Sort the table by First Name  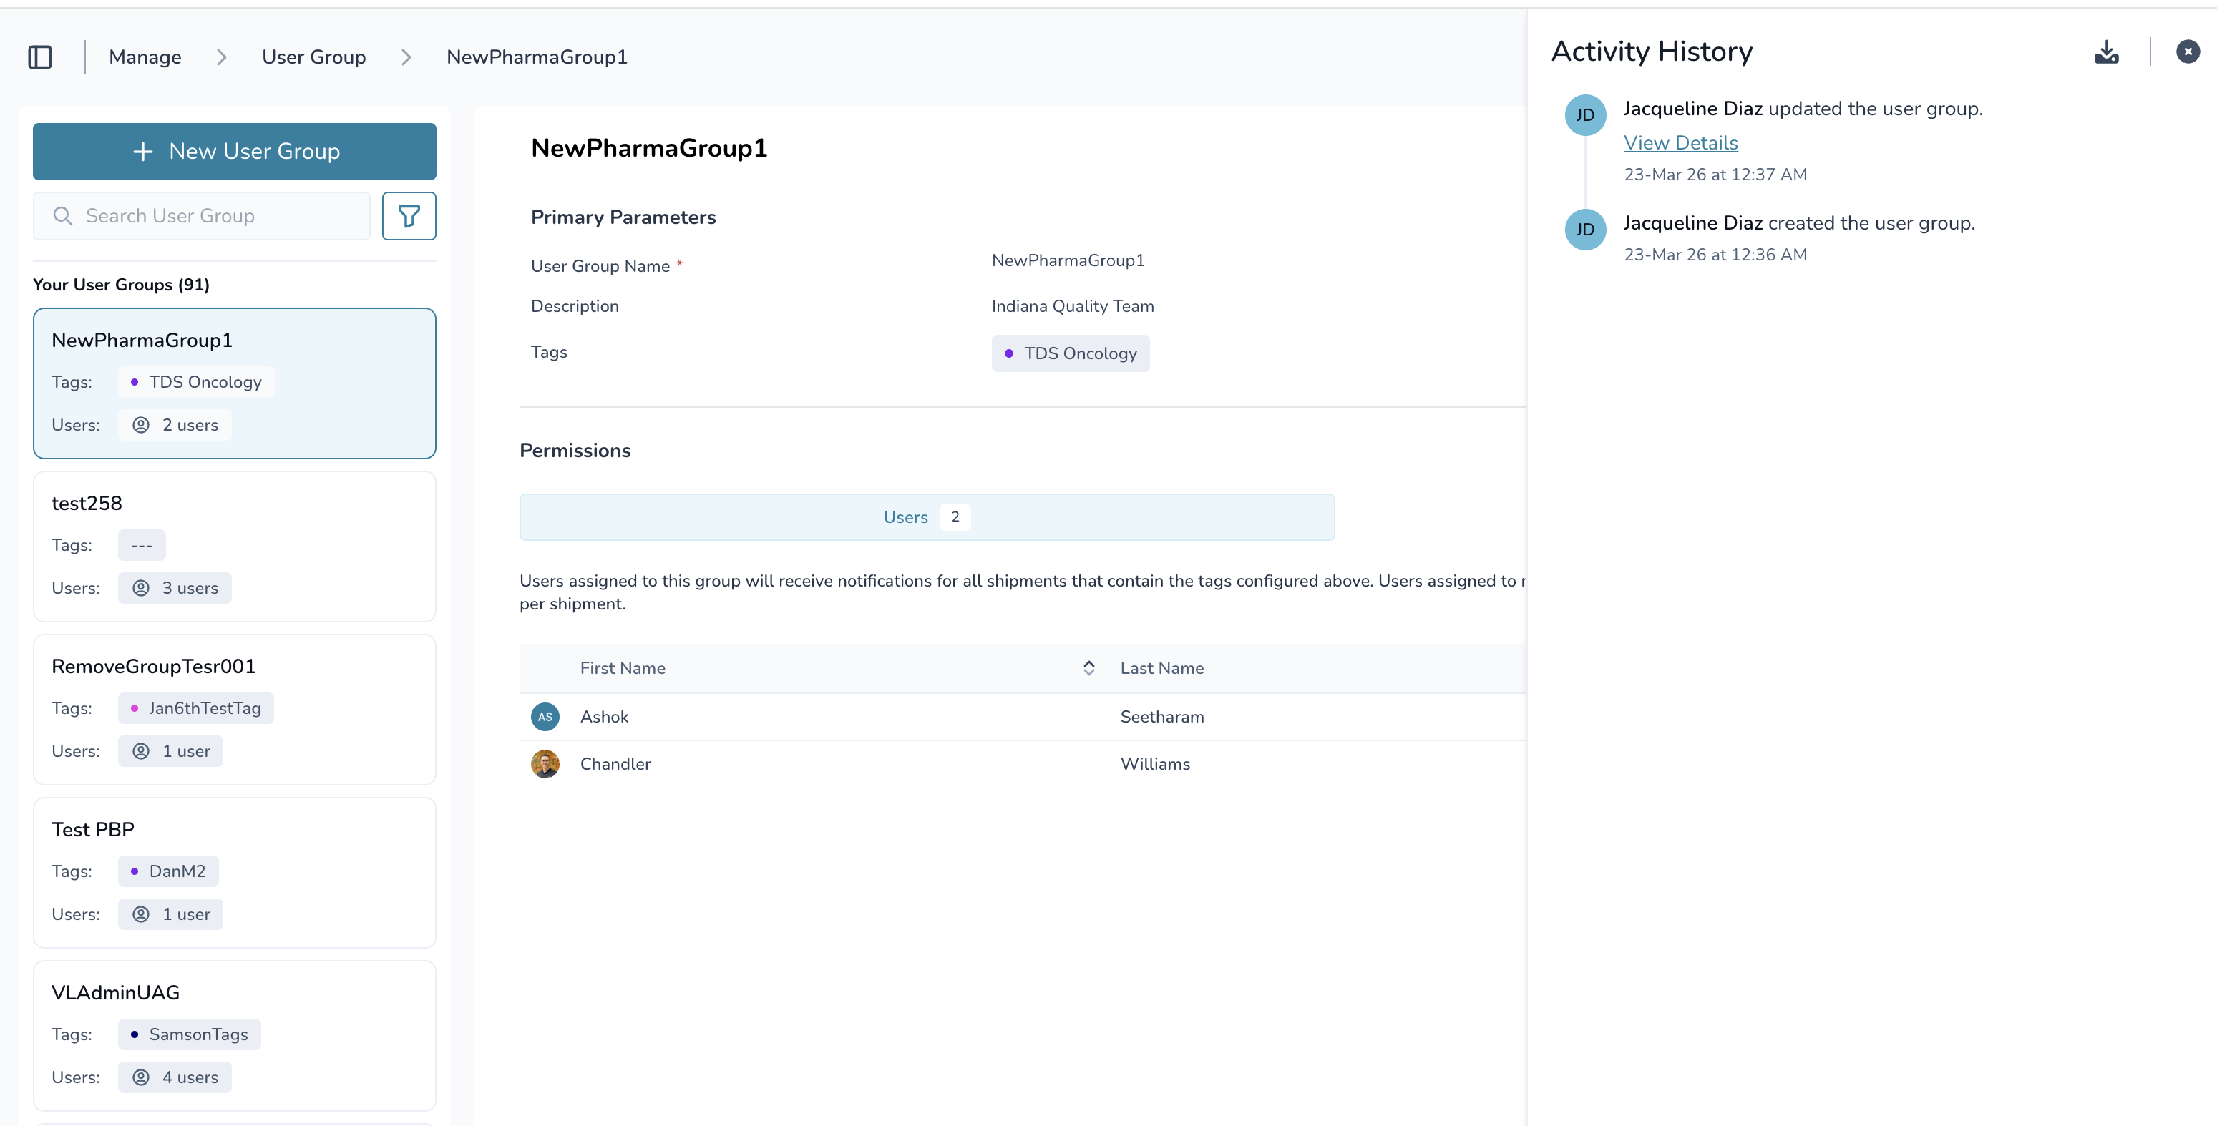coord(1088,668)
